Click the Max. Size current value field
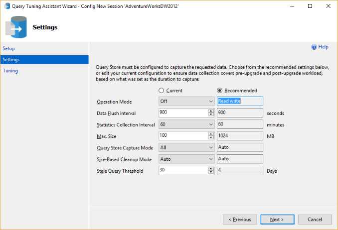Image resolution: width=338 pixels, height=230 pixels. (183, 136)
